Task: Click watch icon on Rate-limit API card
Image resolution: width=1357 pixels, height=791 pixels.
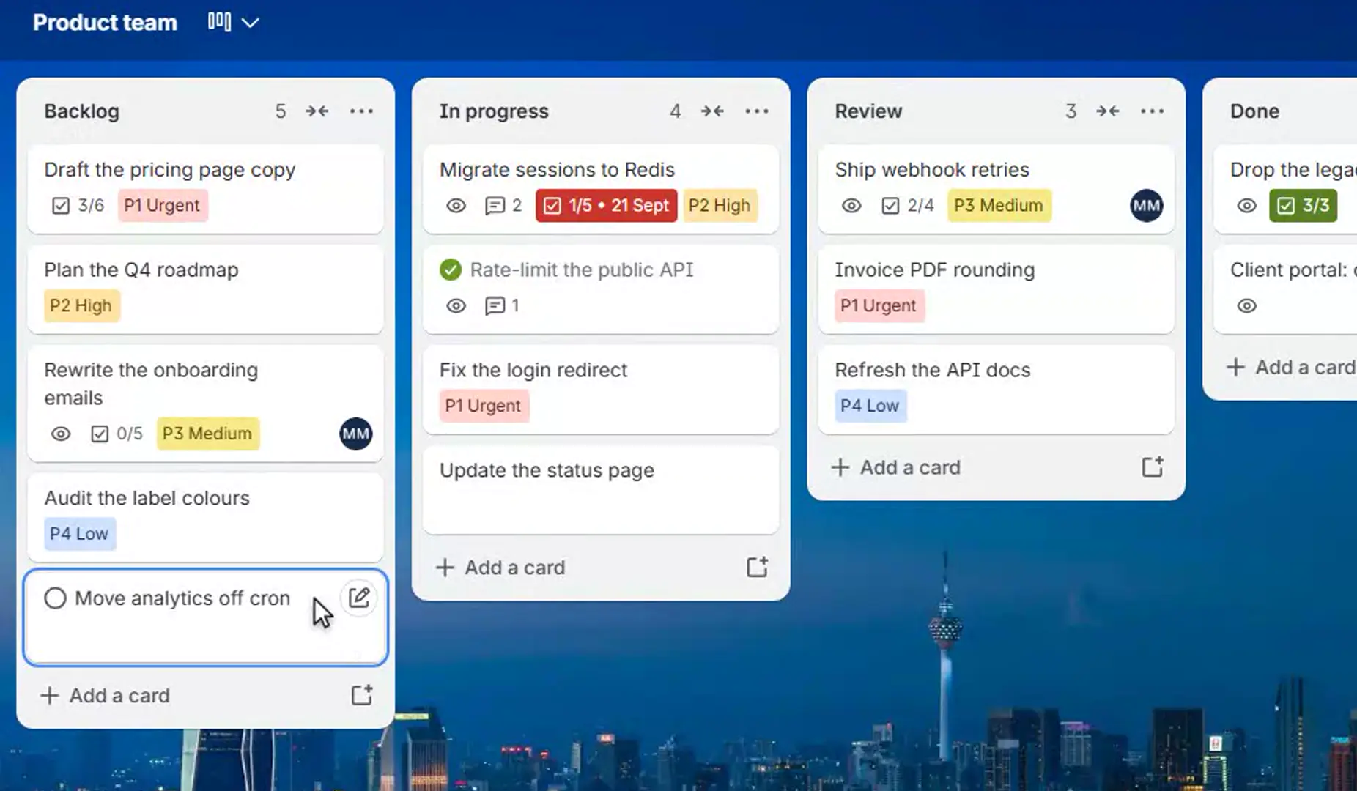Action: 456,306
